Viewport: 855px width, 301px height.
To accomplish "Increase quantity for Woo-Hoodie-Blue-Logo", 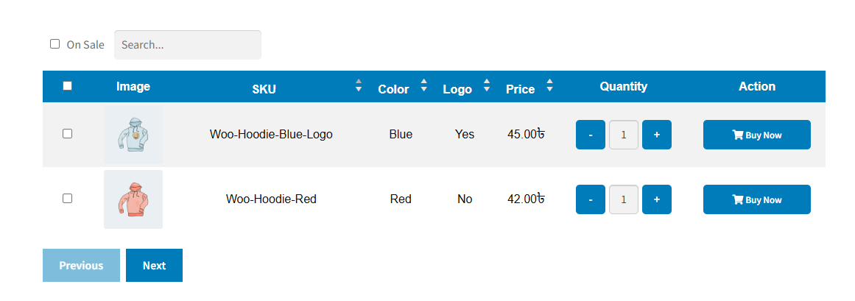I will tap(657, 135).
